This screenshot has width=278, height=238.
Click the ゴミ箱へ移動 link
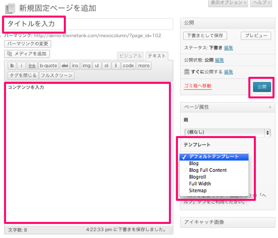click(198, 86)
